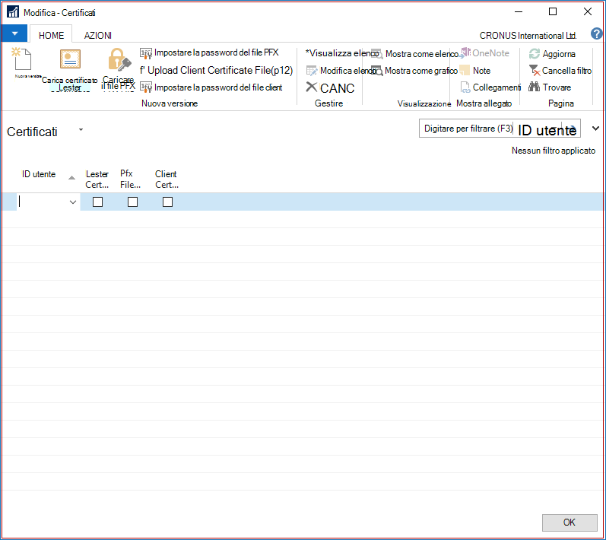Click the Digitare per filtrare field
This screenshot has width=606, height=540.
point(467,129)
